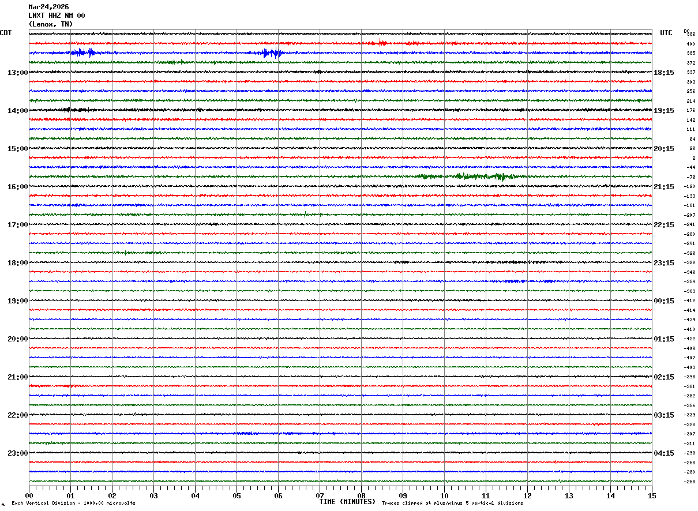Click the vertical division microvolts scale note
The height and width of the screenshot is (511, 698).
(x=74, y=504)
